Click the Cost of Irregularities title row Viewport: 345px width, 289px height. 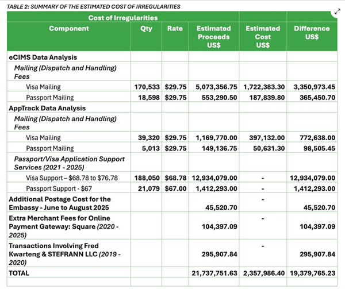tap(123, 18)
